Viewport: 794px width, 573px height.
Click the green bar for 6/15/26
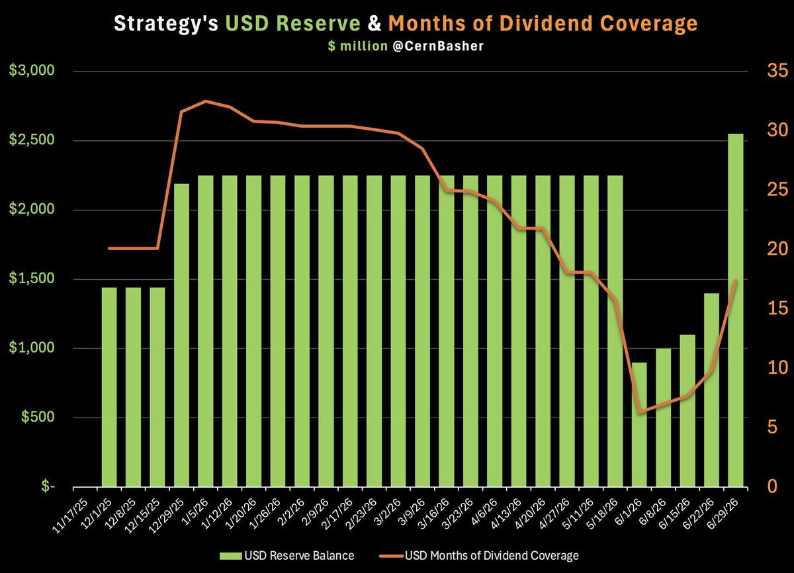(687, 411)
